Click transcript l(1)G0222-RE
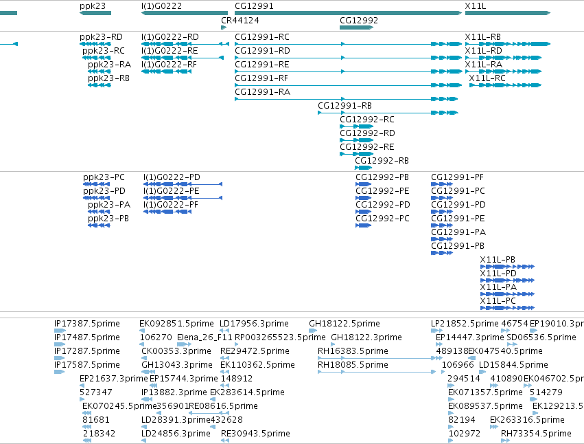 coord(183,58)
